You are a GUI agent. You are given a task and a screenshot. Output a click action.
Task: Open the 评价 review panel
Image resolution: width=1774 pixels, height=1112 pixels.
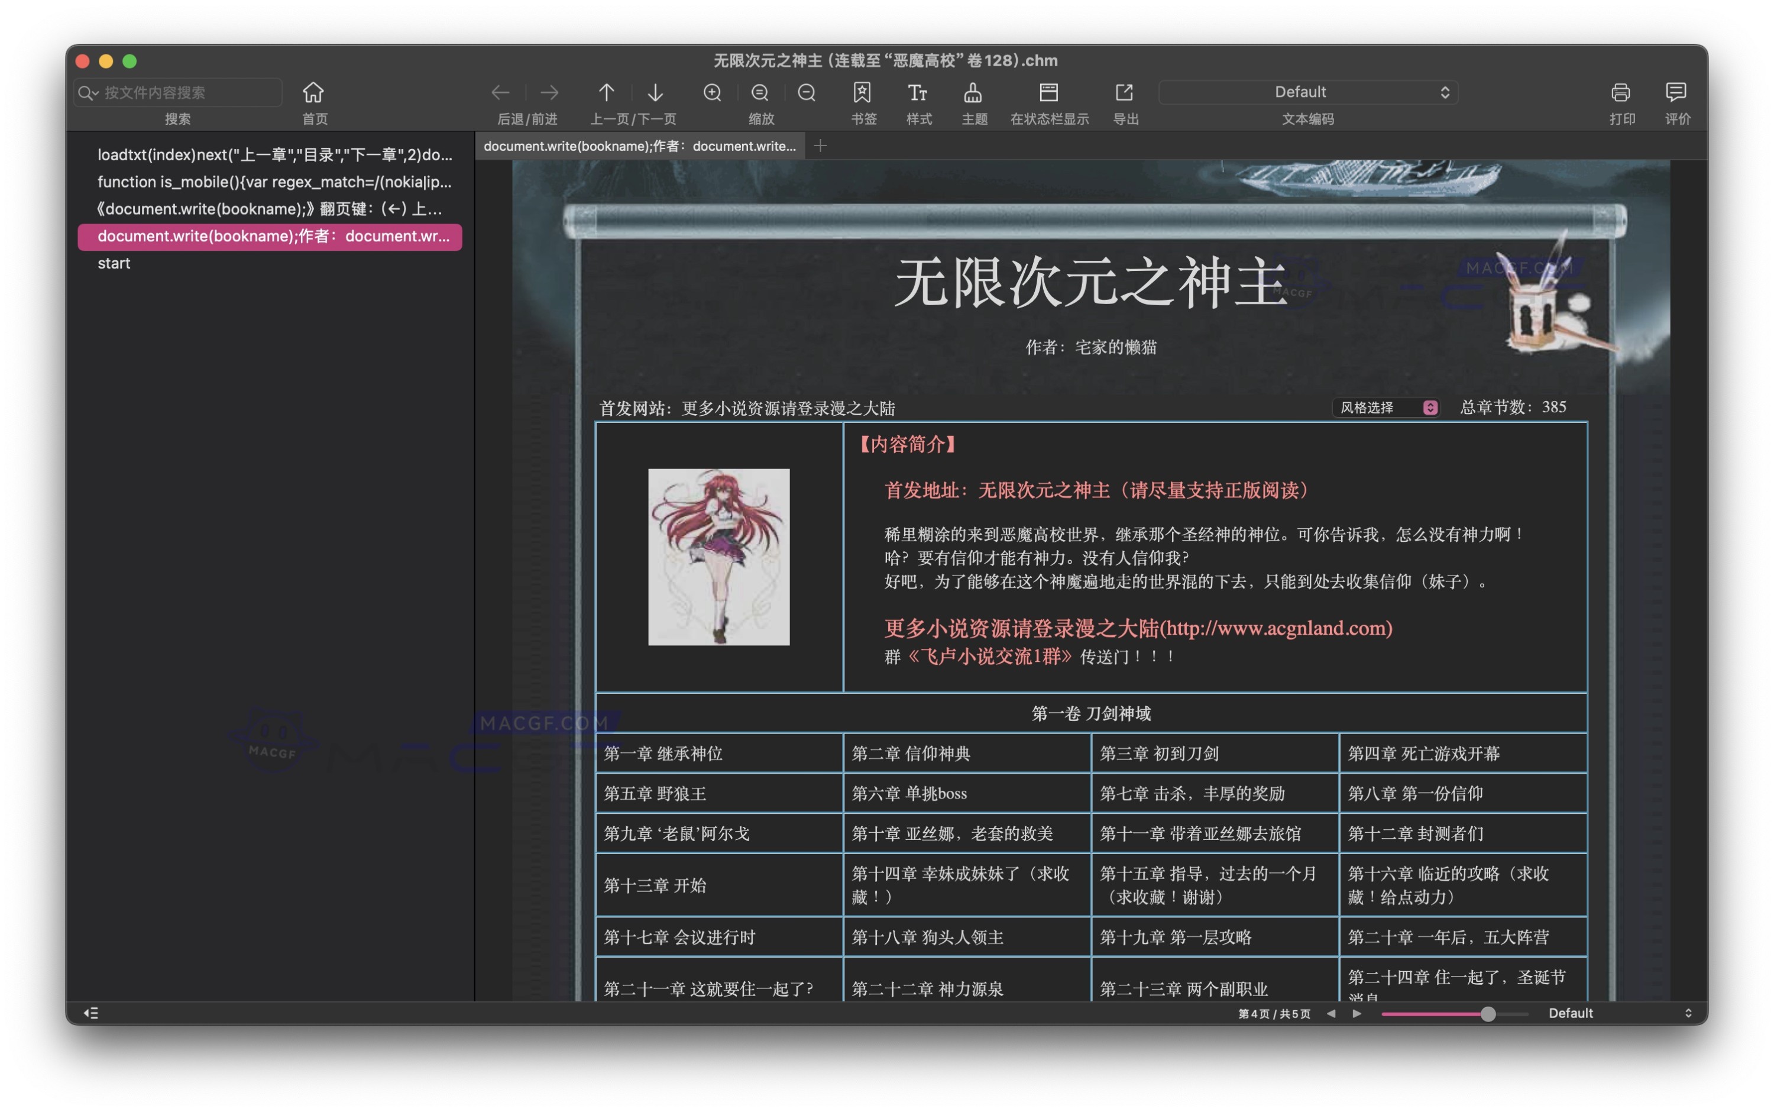point(1677,93)
